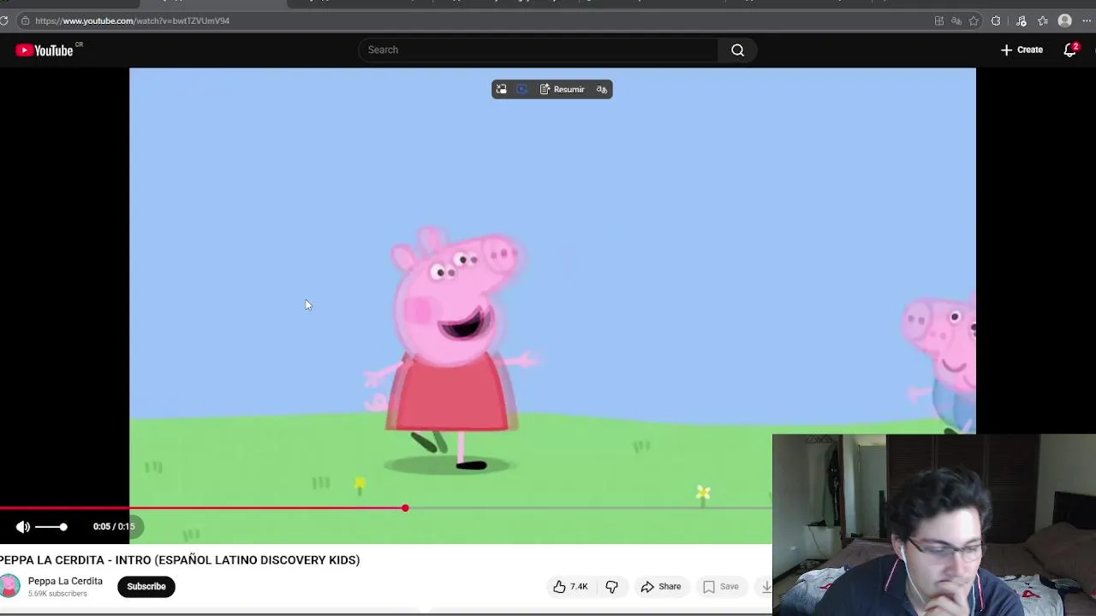Click the Resumir summarize button

coord(562,89)
